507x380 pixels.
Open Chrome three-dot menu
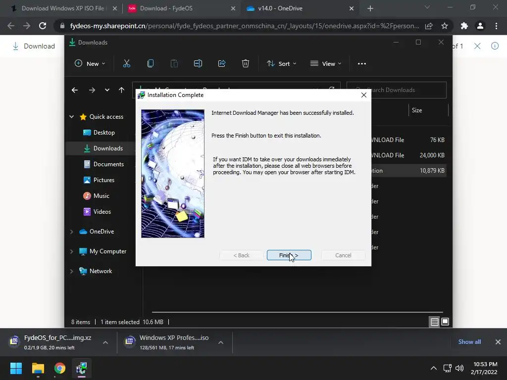[x=496, y=26]
